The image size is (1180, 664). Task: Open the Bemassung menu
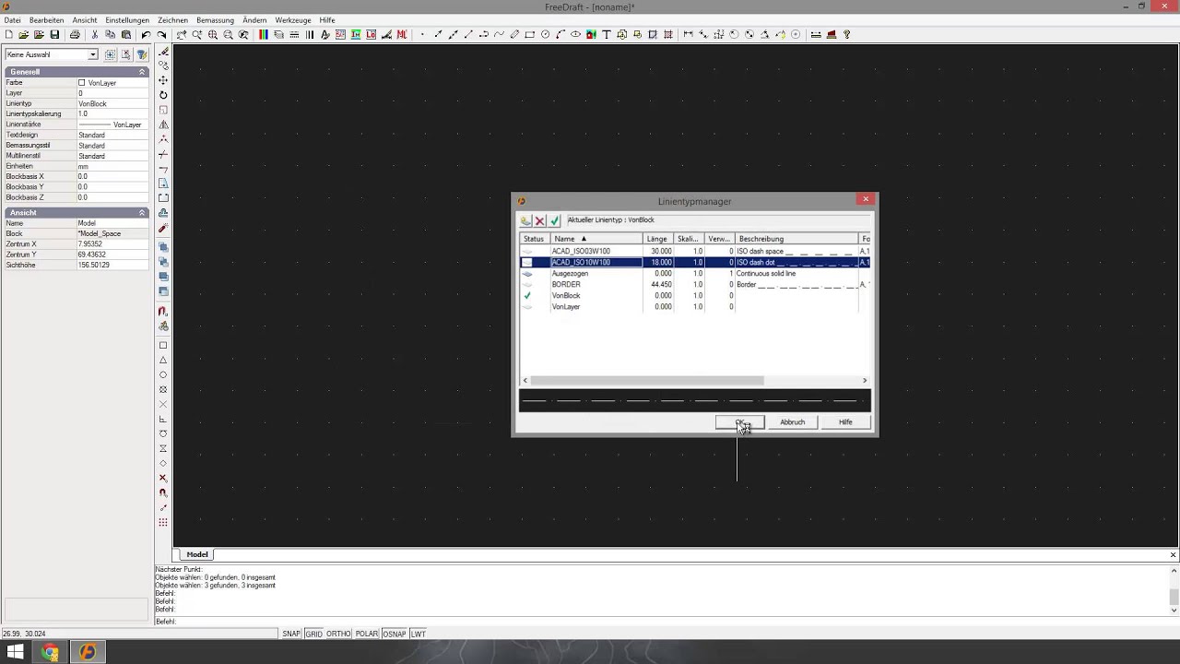[x=215, y=19]
